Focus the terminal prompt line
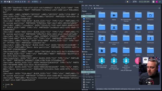 41,87
